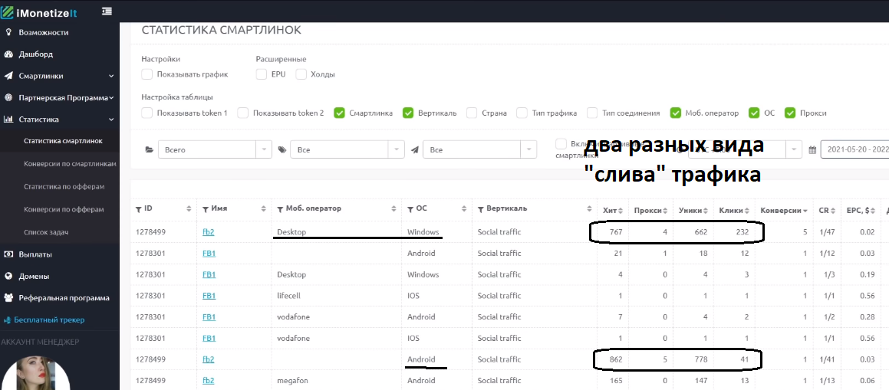
Task: Click the globe icon beside Партнерская Программа
Action: [8, 97]
